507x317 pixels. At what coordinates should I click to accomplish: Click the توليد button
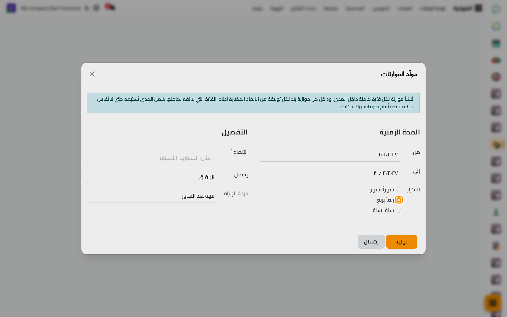coord(402,242)
